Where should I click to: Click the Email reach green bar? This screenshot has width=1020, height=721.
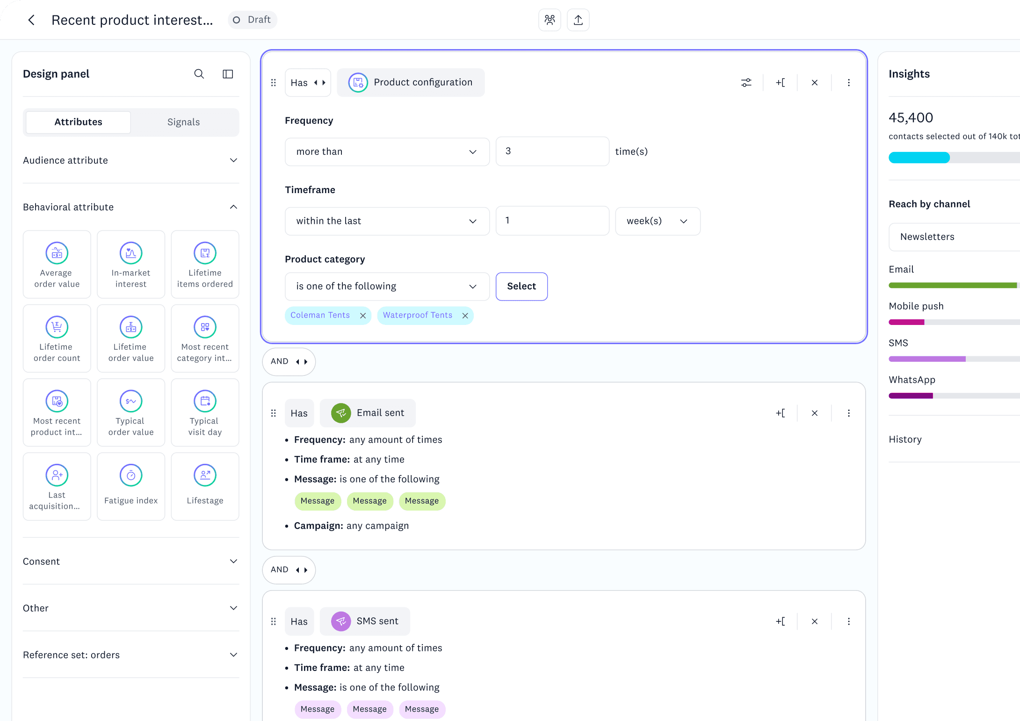click(x=953, y=285)
